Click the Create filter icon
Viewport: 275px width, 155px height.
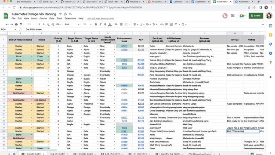pyautogui.click(x=176, y=24)
